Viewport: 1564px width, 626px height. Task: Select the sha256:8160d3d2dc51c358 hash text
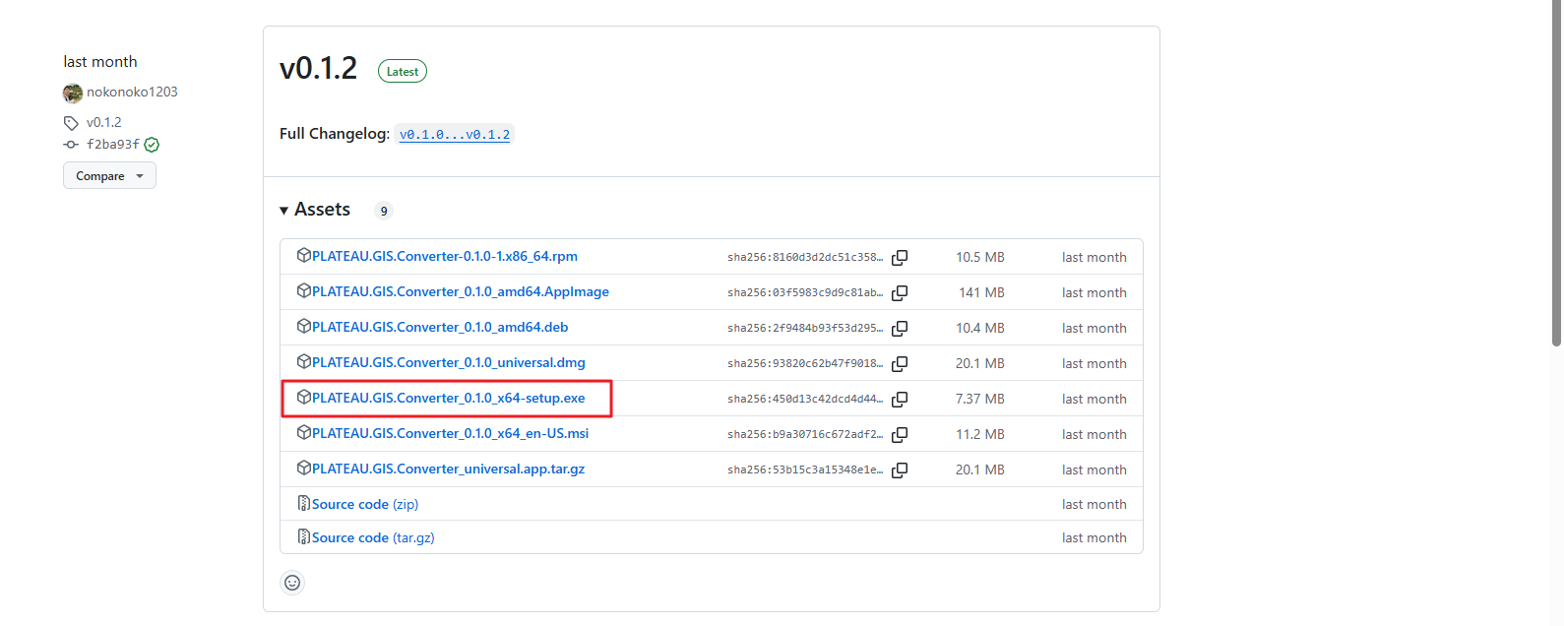[805, 258]
